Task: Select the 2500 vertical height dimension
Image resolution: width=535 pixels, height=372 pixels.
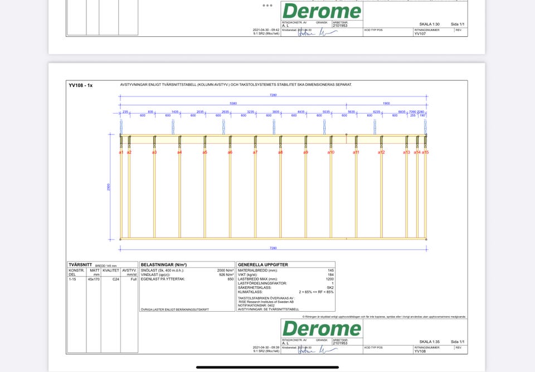Action: (x=109, y=187)
